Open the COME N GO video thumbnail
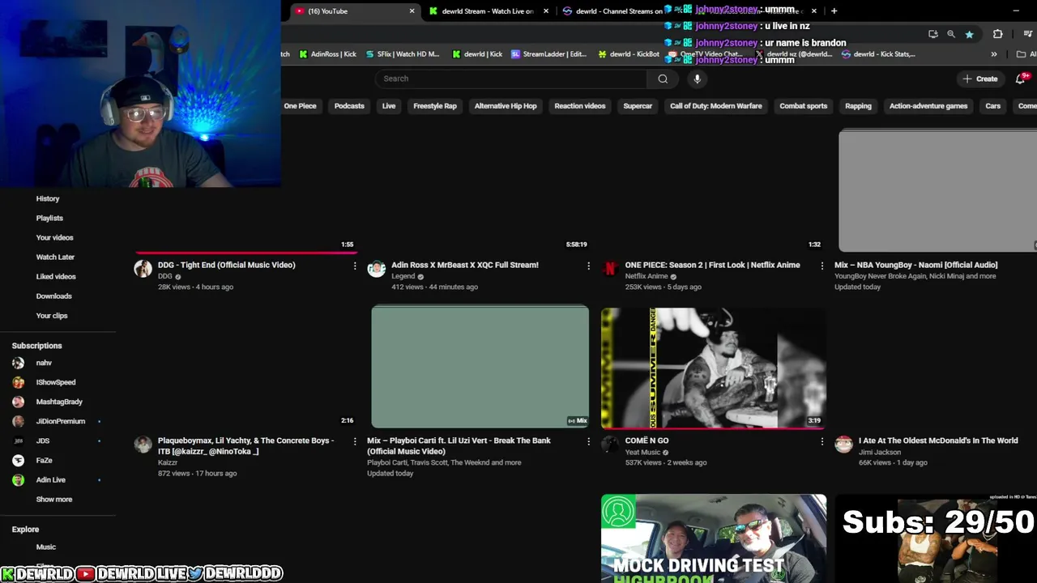 click(714, 368)
